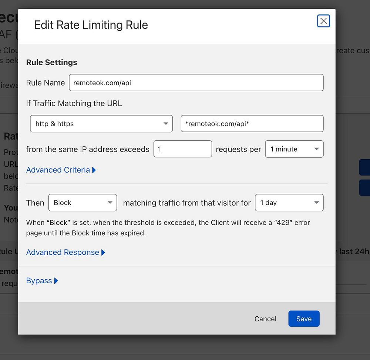The height and width of the screenshot is (360, 370).
Task: Click the expand triangle beside Advanced Criteria
Action: coord(94,170)
